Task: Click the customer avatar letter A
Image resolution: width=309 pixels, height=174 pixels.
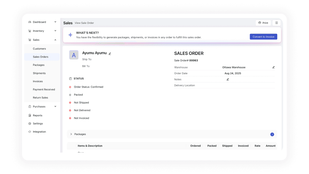Action: click(74, 55)
